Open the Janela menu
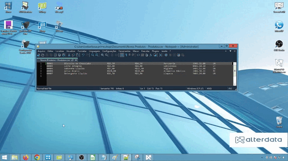Viewport: 288px width, 161px height. tap(164, 51)
